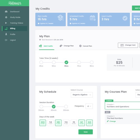Click the Profile person icon
Image resolution: width=140 pixels, height=140 pixels.
pyautogui.click(x=6, y=34)
